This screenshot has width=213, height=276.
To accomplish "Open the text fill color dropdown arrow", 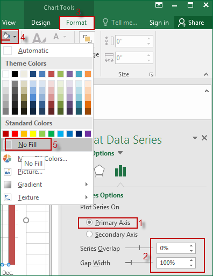I will point(65,37).
